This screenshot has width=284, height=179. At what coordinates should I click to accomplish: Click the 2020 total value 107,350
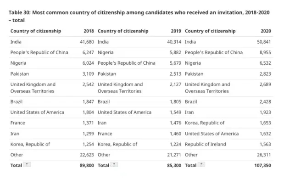[x=262, y=165]
